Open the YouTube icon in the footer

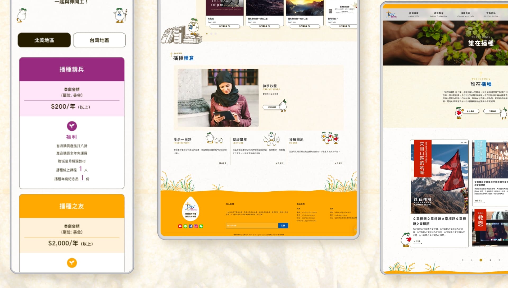[x=180, y=226]
